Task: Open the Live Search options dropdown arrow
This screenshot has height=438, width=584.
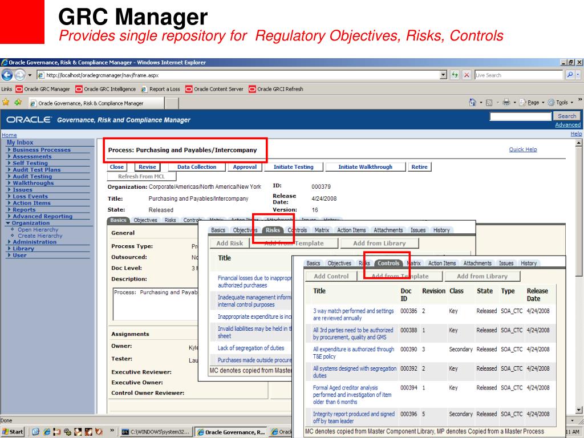Action: [578, 75]
